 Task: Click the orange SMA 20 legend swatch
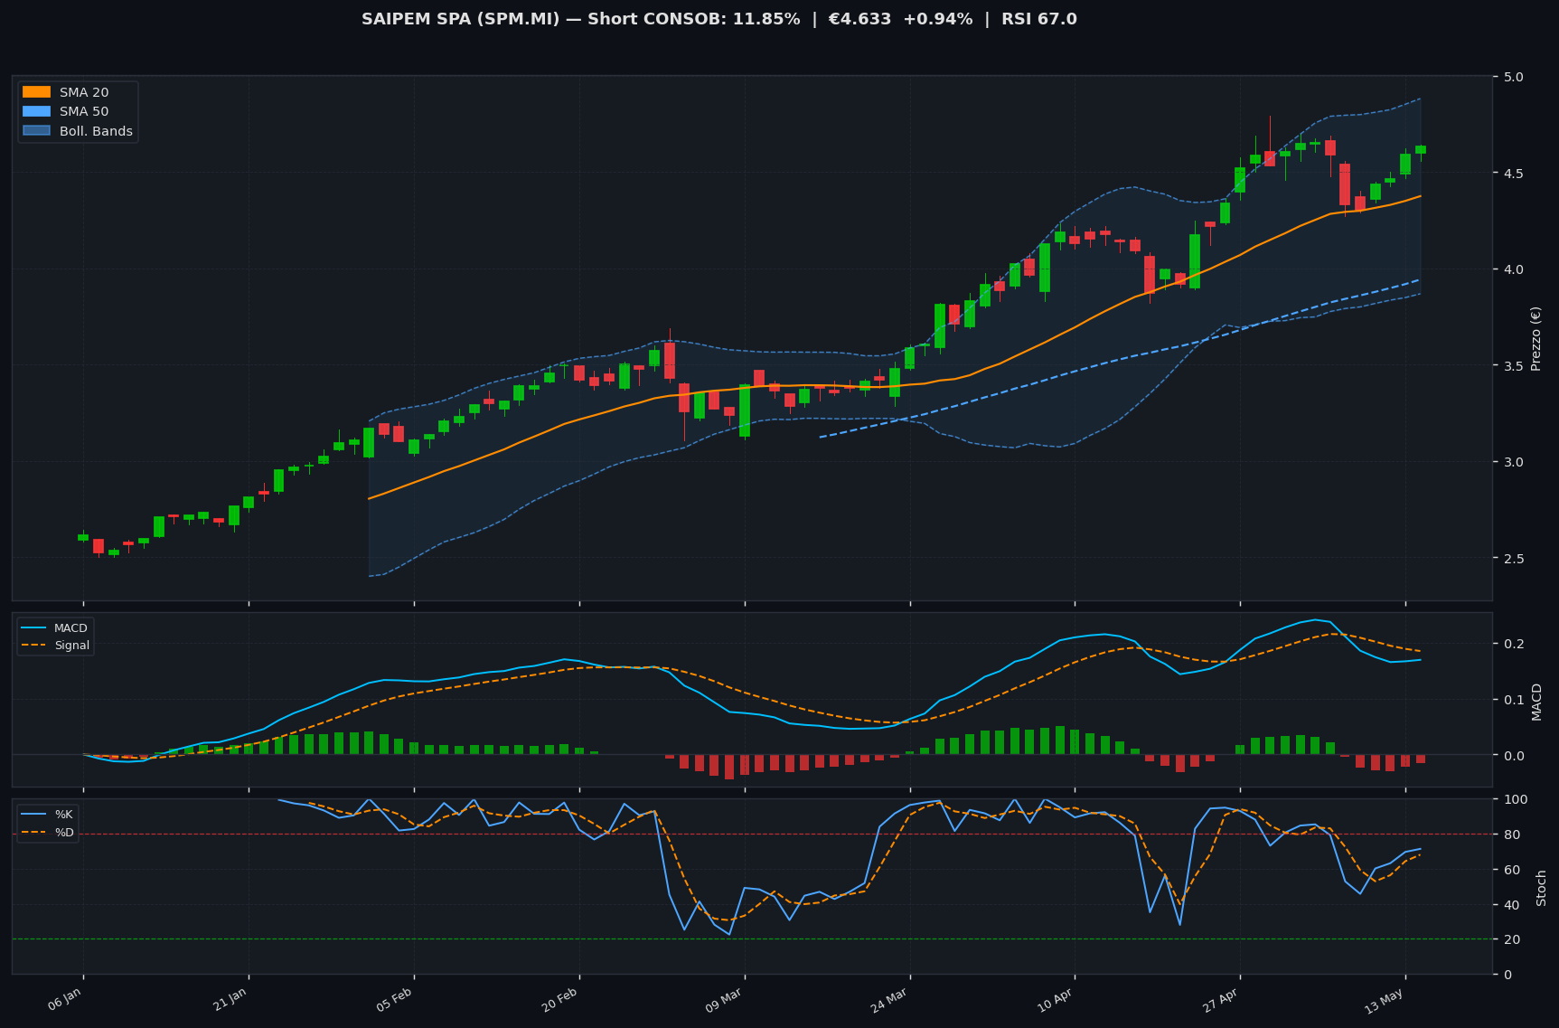click(x=36, y=92)
